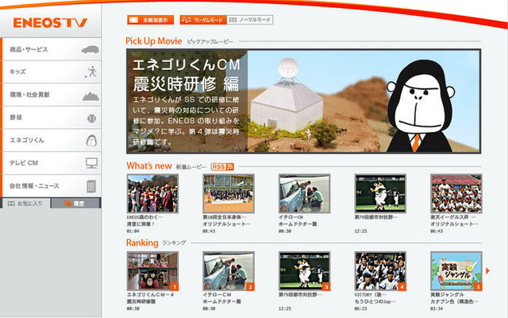The image size is (508, 318).
Task: Click the 01:04 duration under ENEOS森のわく
Action: pyautogui.click(x=133, y=231)
